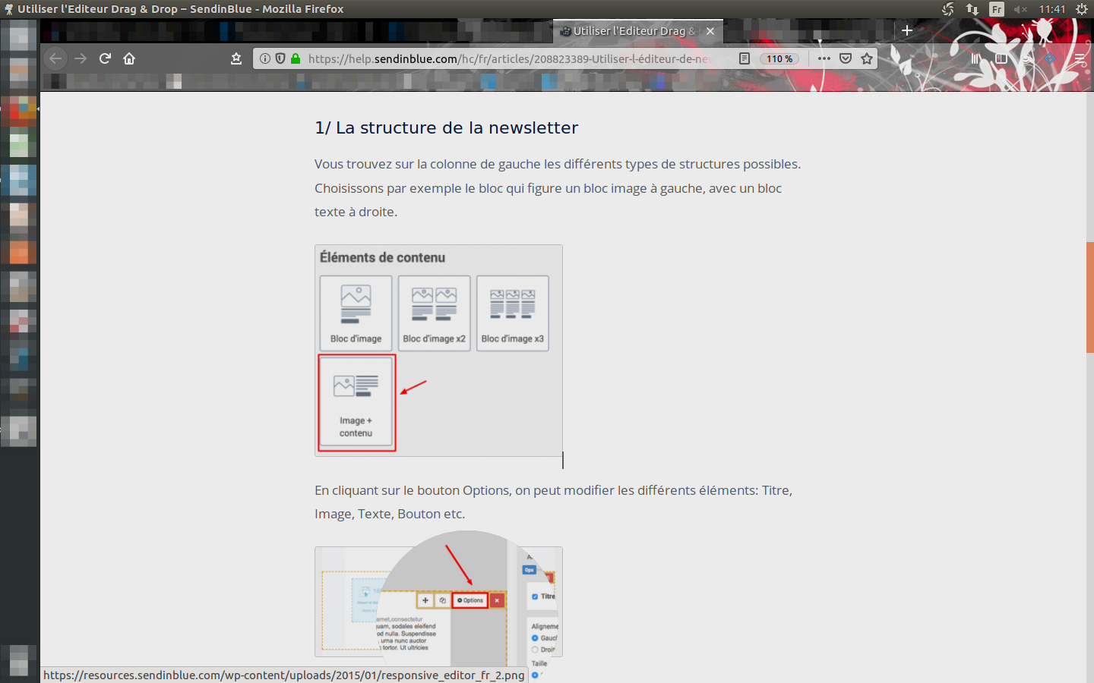Close the 'Utiliser l'Editeur Drag' tab
The height and width of the screenshot is (683, 1094).
[710, 31]
